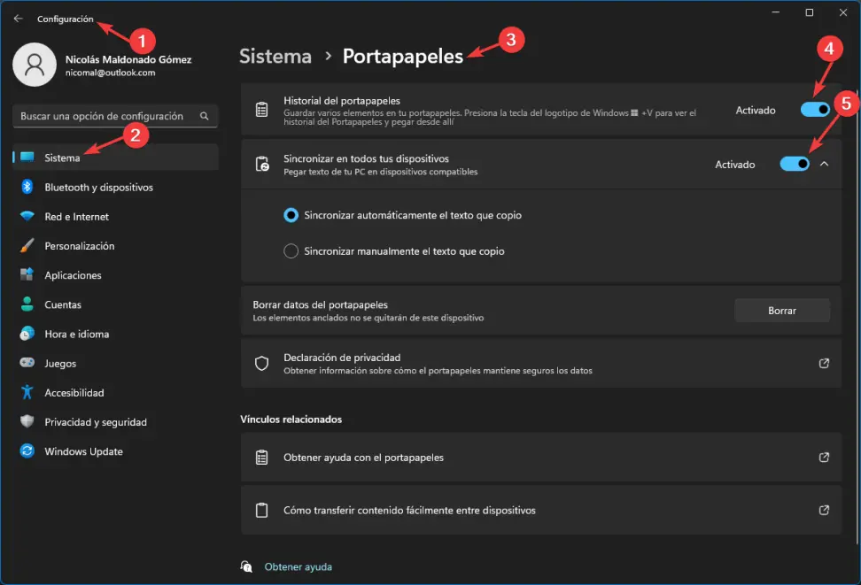Select Sincronizar manualmente el texto que copio
861x585 pixels.
[x=291, y=251]
